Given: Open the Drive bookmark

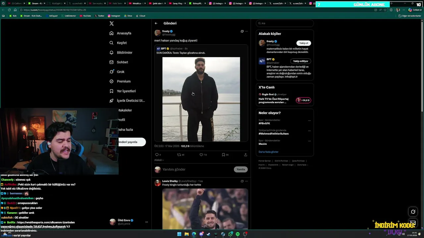Looking at the screenshot, I should tap(128, 16).
